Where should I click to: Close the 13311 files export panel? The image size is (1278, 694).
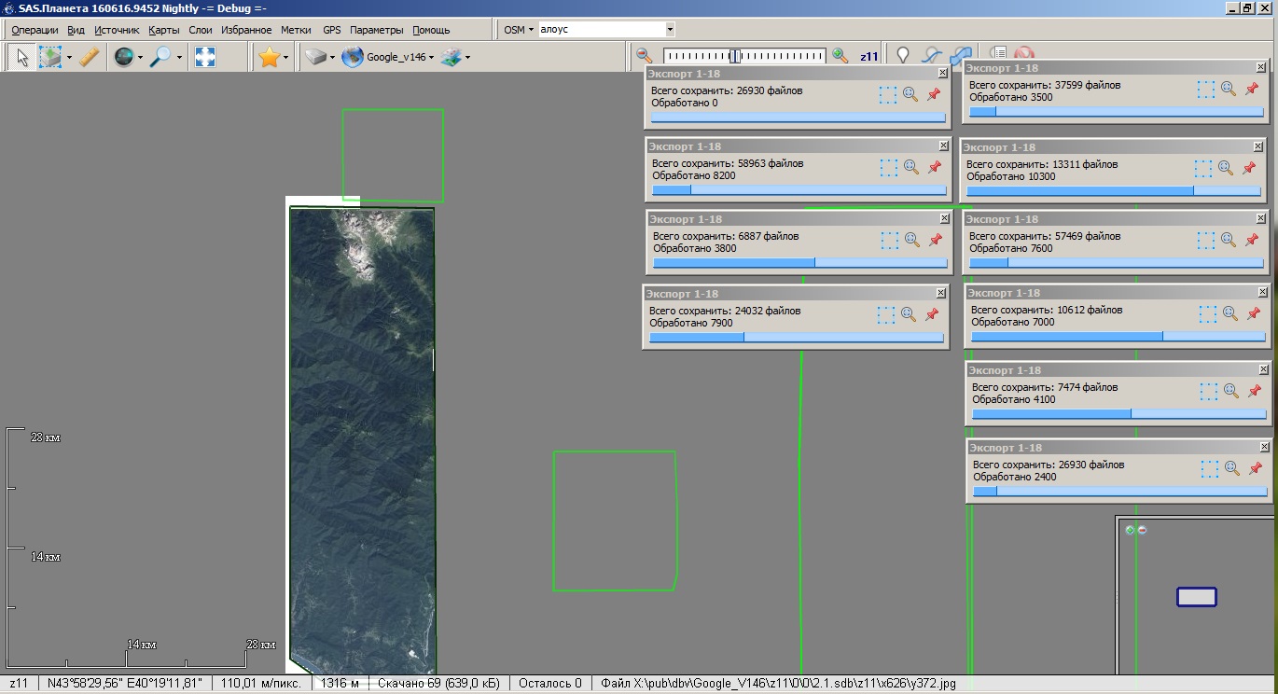pos(1257,146)
